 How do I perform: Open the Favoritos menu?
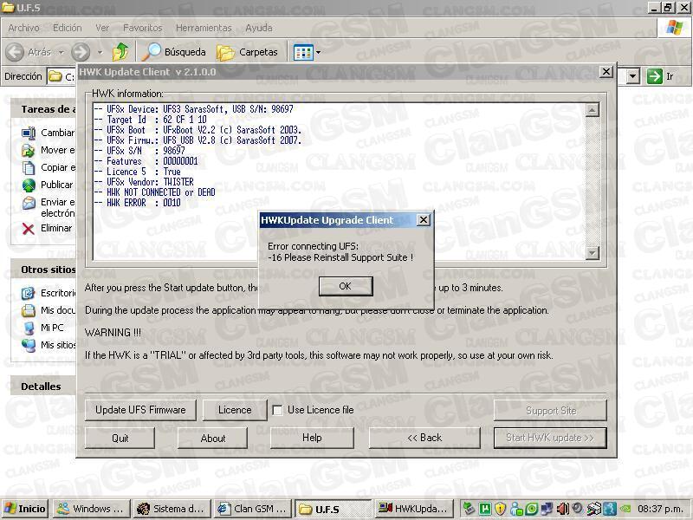point(142,28)
